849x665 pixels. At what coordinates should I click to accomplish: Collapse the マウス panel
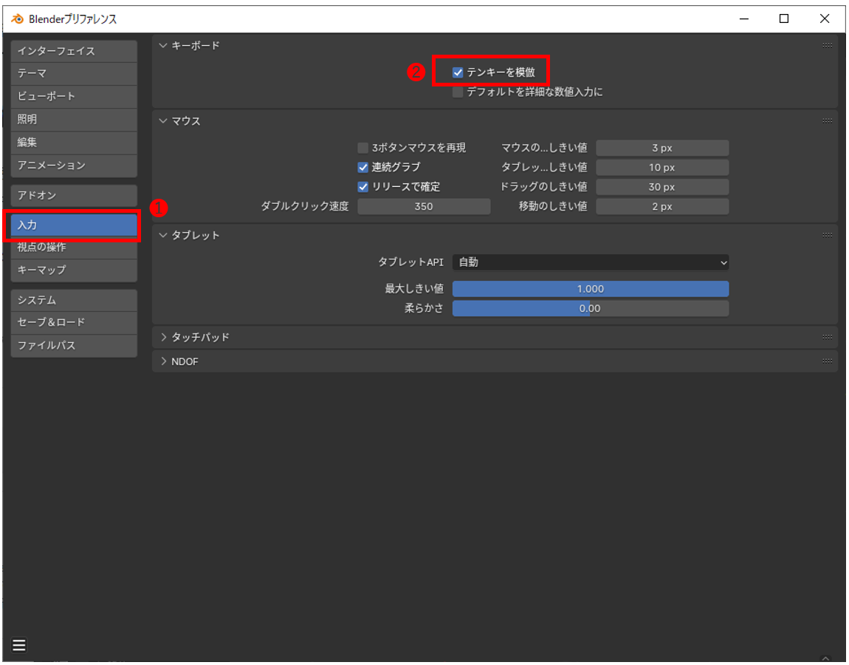pos(163,121)
